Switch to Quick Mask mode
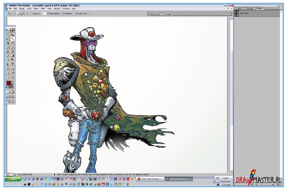Image resolution: width=285 pixels, height=189 pixels. [13, 92]
